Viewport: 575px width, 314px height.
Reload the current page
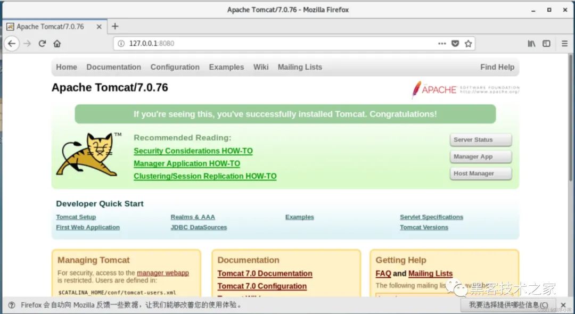42,44
